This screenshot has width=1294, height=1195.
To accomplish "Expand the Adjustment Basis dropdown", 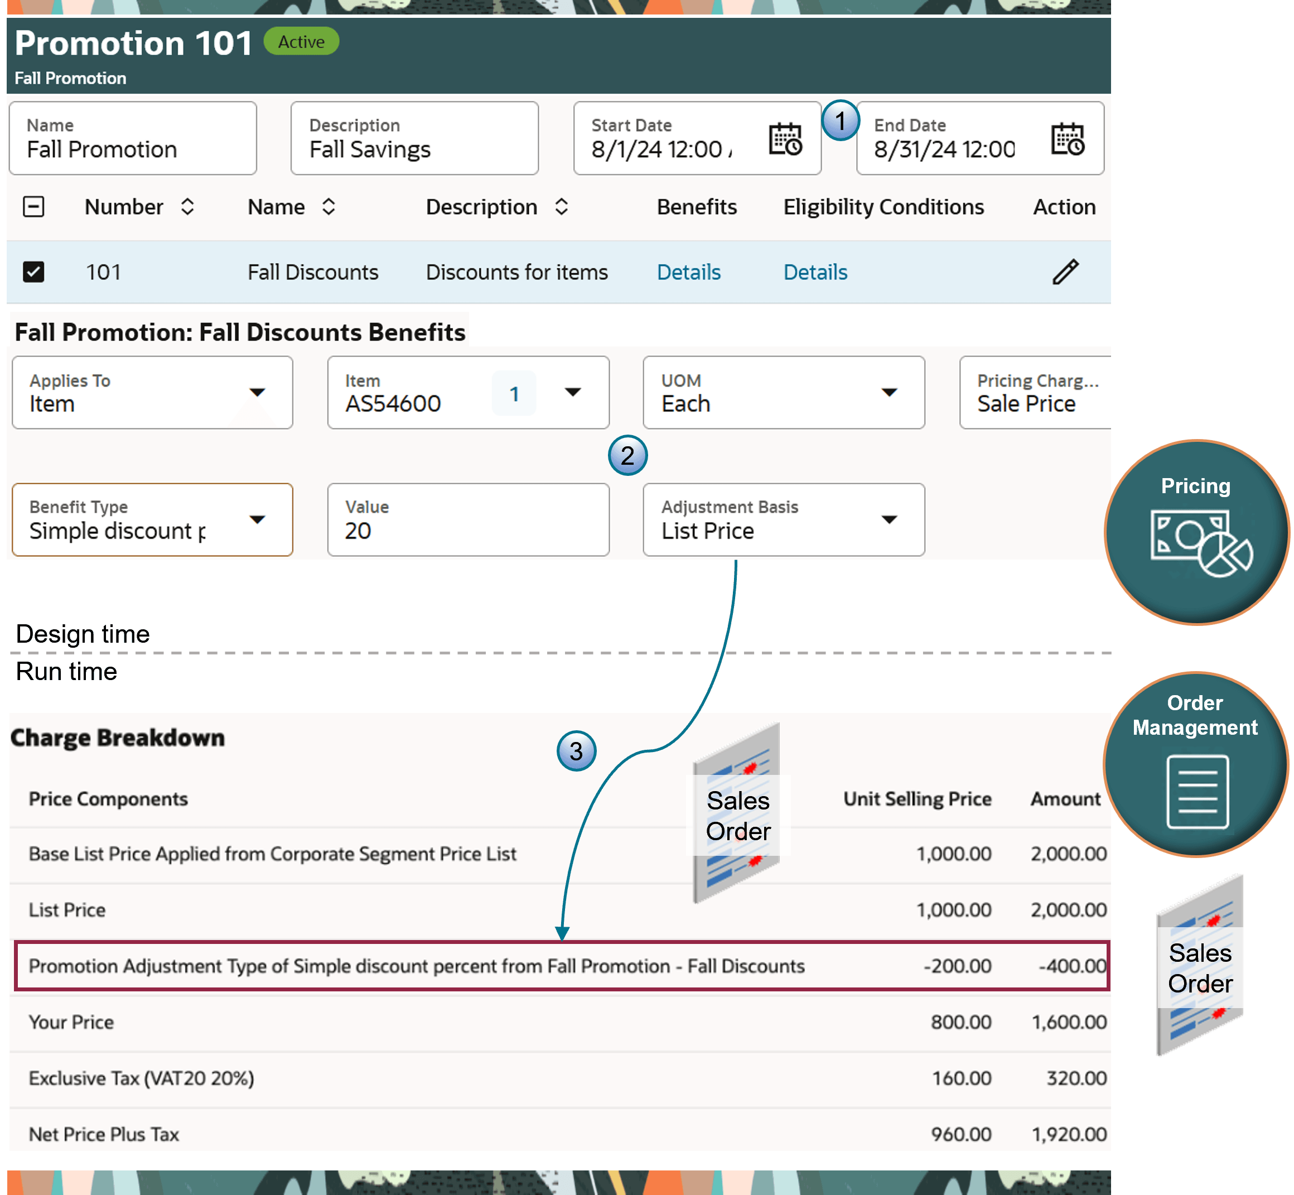I will pyautogui.click(x=889, y=520).
